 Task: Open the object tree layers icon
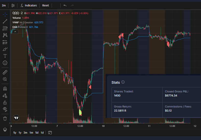[5, 130]
